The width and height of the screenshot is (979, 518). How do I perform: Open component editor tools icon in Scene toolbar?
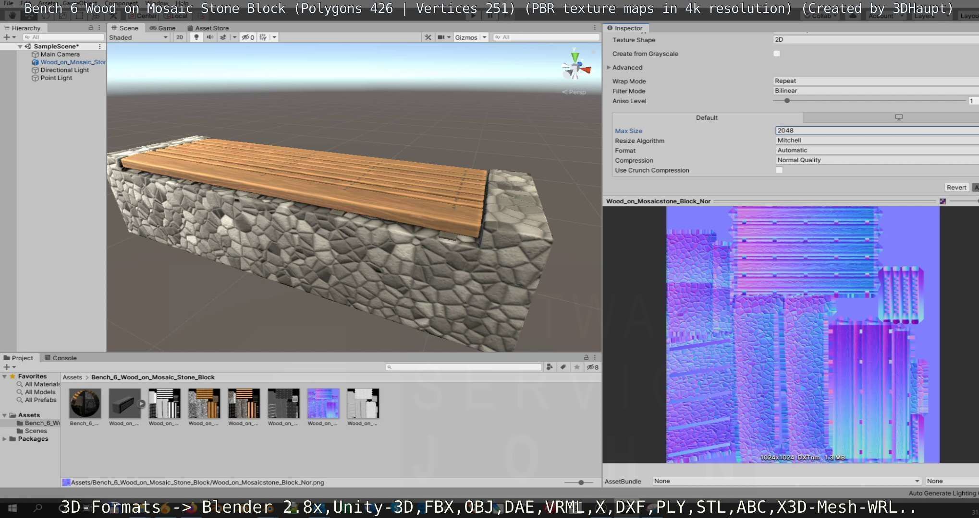[428, 37]
